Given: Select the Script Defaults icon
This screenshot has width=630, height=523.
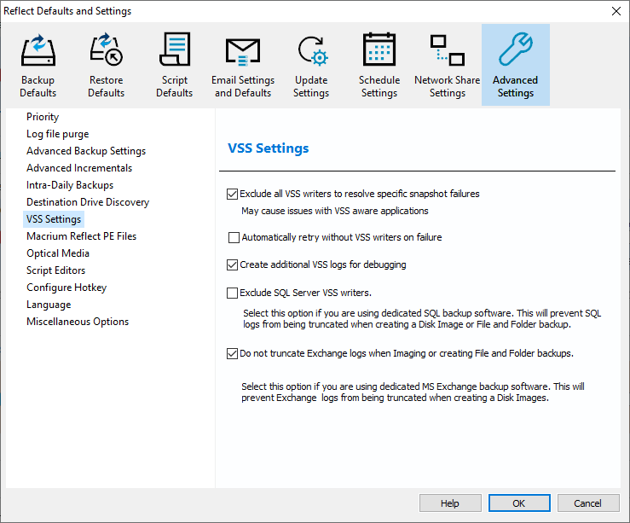Looking at the screenshot, I should [174, 51].
